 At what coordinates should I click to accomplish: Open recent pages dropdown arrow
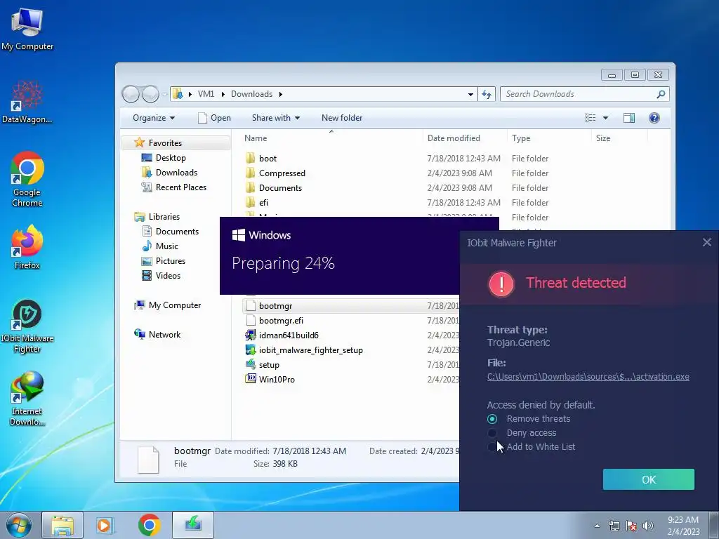(x=164, y=95)
